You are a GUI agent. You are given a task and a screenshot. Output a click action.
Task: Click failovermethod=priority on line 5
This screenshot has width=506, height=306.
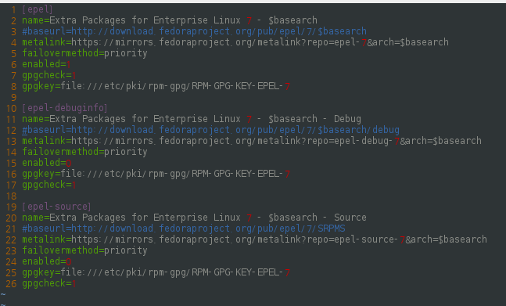pyautogui.click(x=84, y=53)
